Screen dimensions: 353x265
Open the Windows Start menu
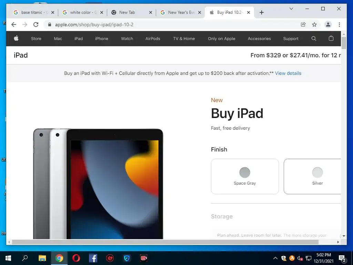8,258
